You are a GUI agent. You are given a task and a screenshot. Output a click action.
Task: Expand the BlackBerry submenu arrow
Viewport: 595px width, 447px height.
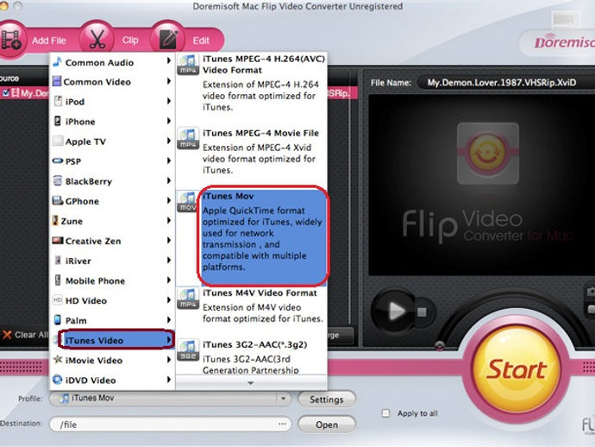[x=168, y=180]
